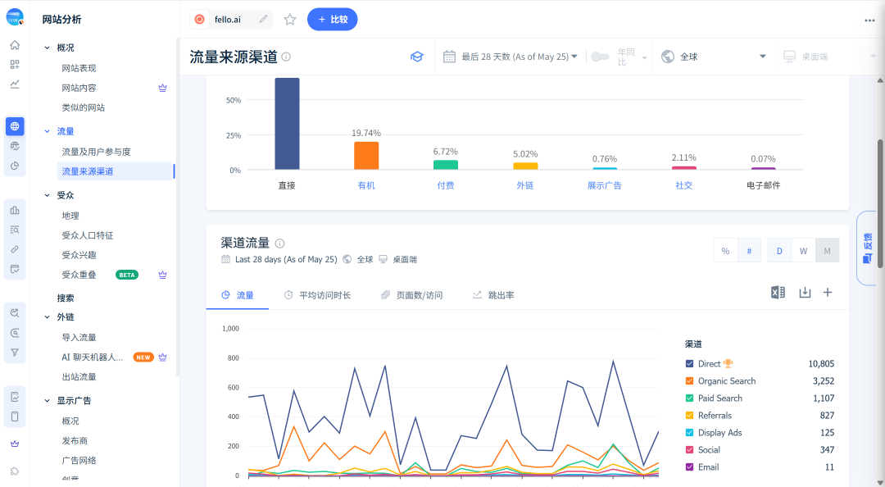Image resolution: width=885 pixels, height=487 pixels.
Task: Open the 最后 28 天数 date range dropdown
Action: [x=511, y=57]
